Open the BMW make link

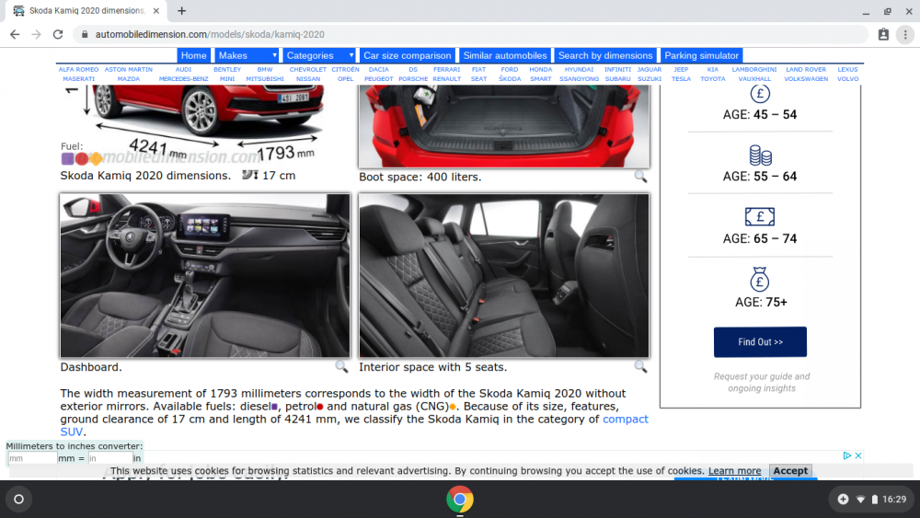point(265,69)
